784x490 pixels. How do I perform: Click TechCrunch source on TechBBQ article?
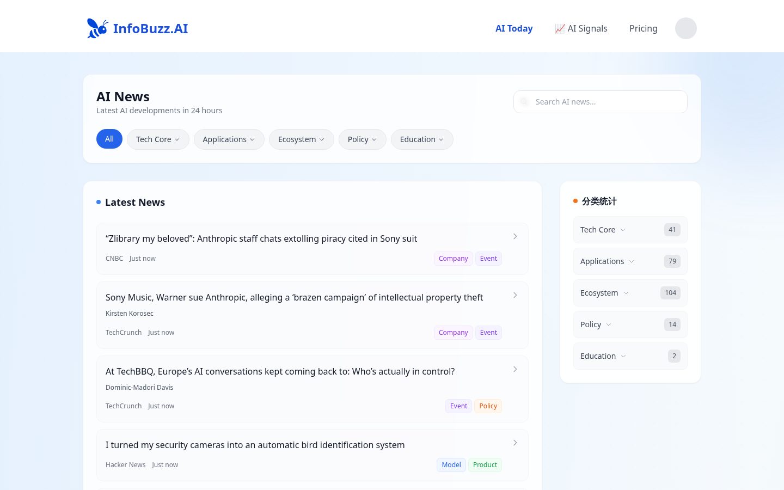coord(124,406)
